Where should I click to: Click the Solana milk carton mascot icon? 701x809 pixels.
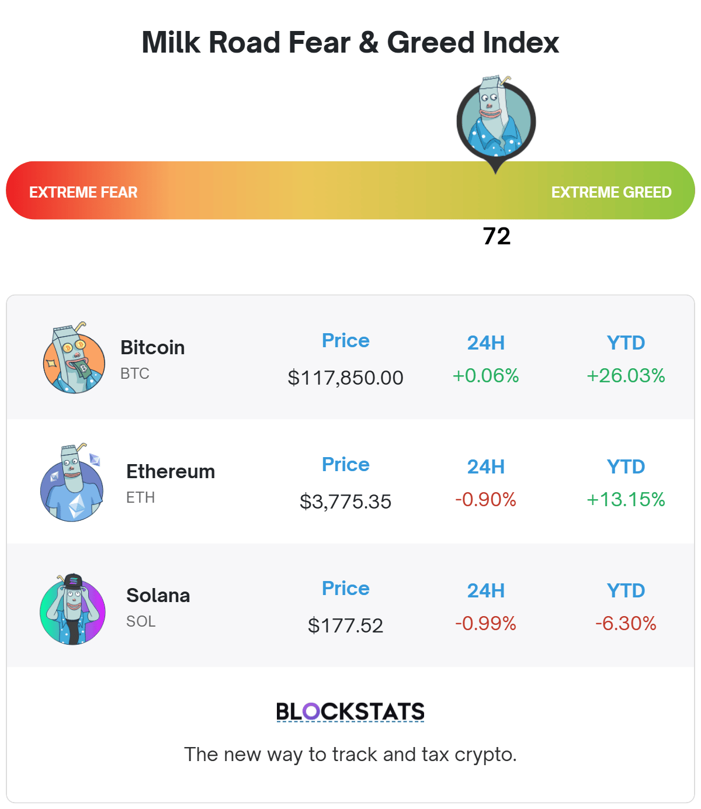[72, 609]
